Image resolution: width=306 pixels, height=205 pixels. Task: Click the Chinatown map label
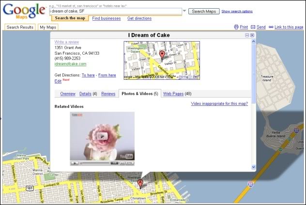138,198
